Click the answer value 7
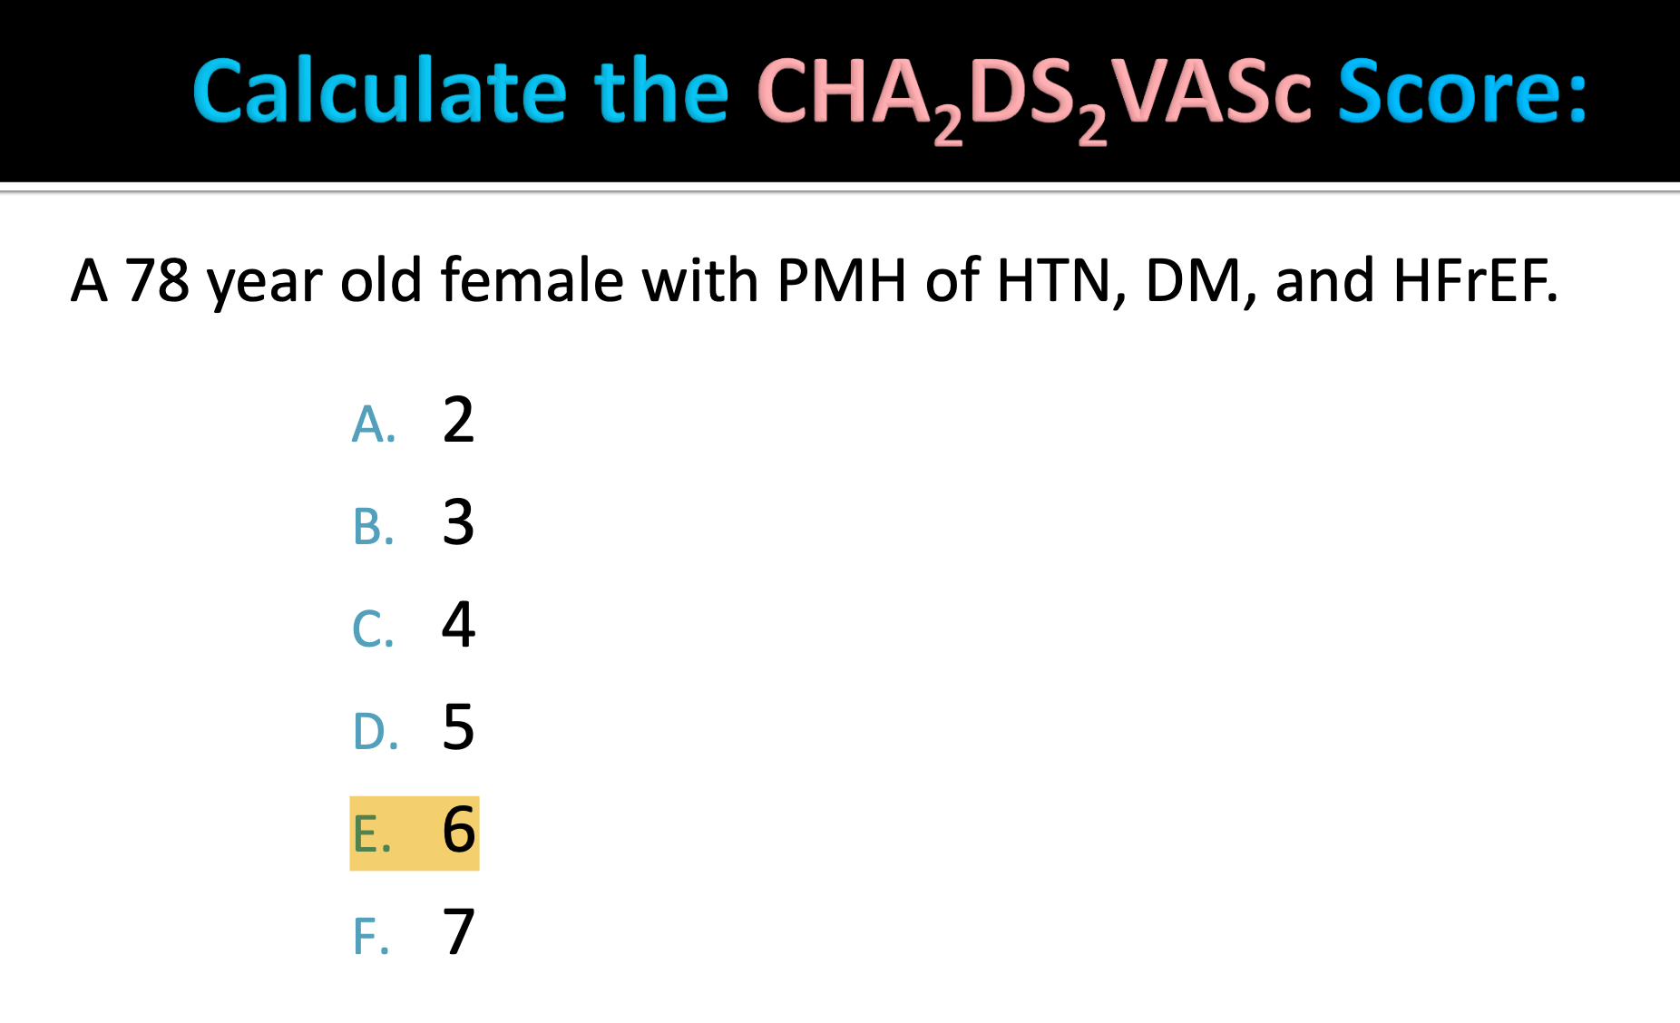 [x=458, y=932]
